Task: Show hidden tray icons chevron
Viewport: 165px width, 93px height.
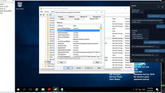Action: click(134, 90)
